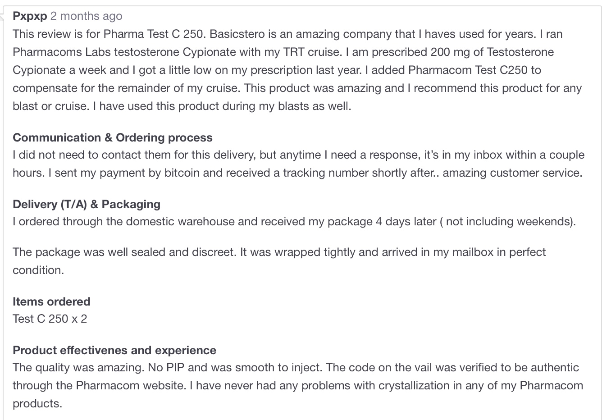Click the "2 months ago" timestamp
Screen dimensions: 602x420
point(86,16)
